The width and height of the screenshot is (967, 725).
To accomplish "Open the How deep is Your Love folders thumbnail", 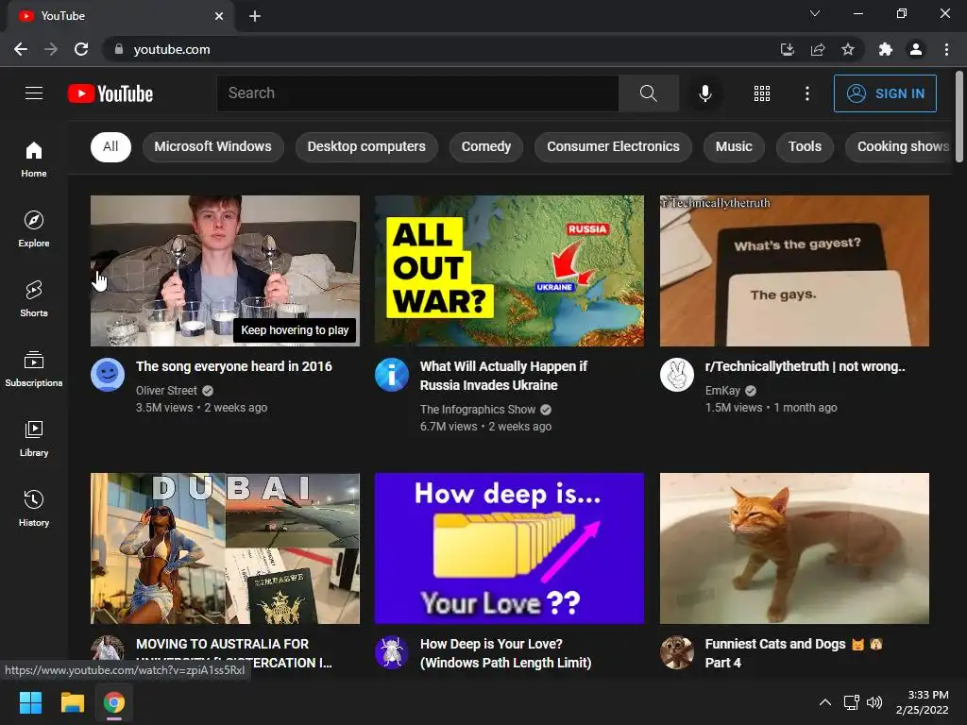I will 509,548.
